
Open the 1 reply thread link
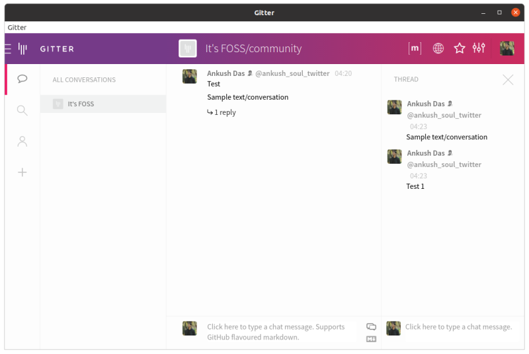(222, 112)
